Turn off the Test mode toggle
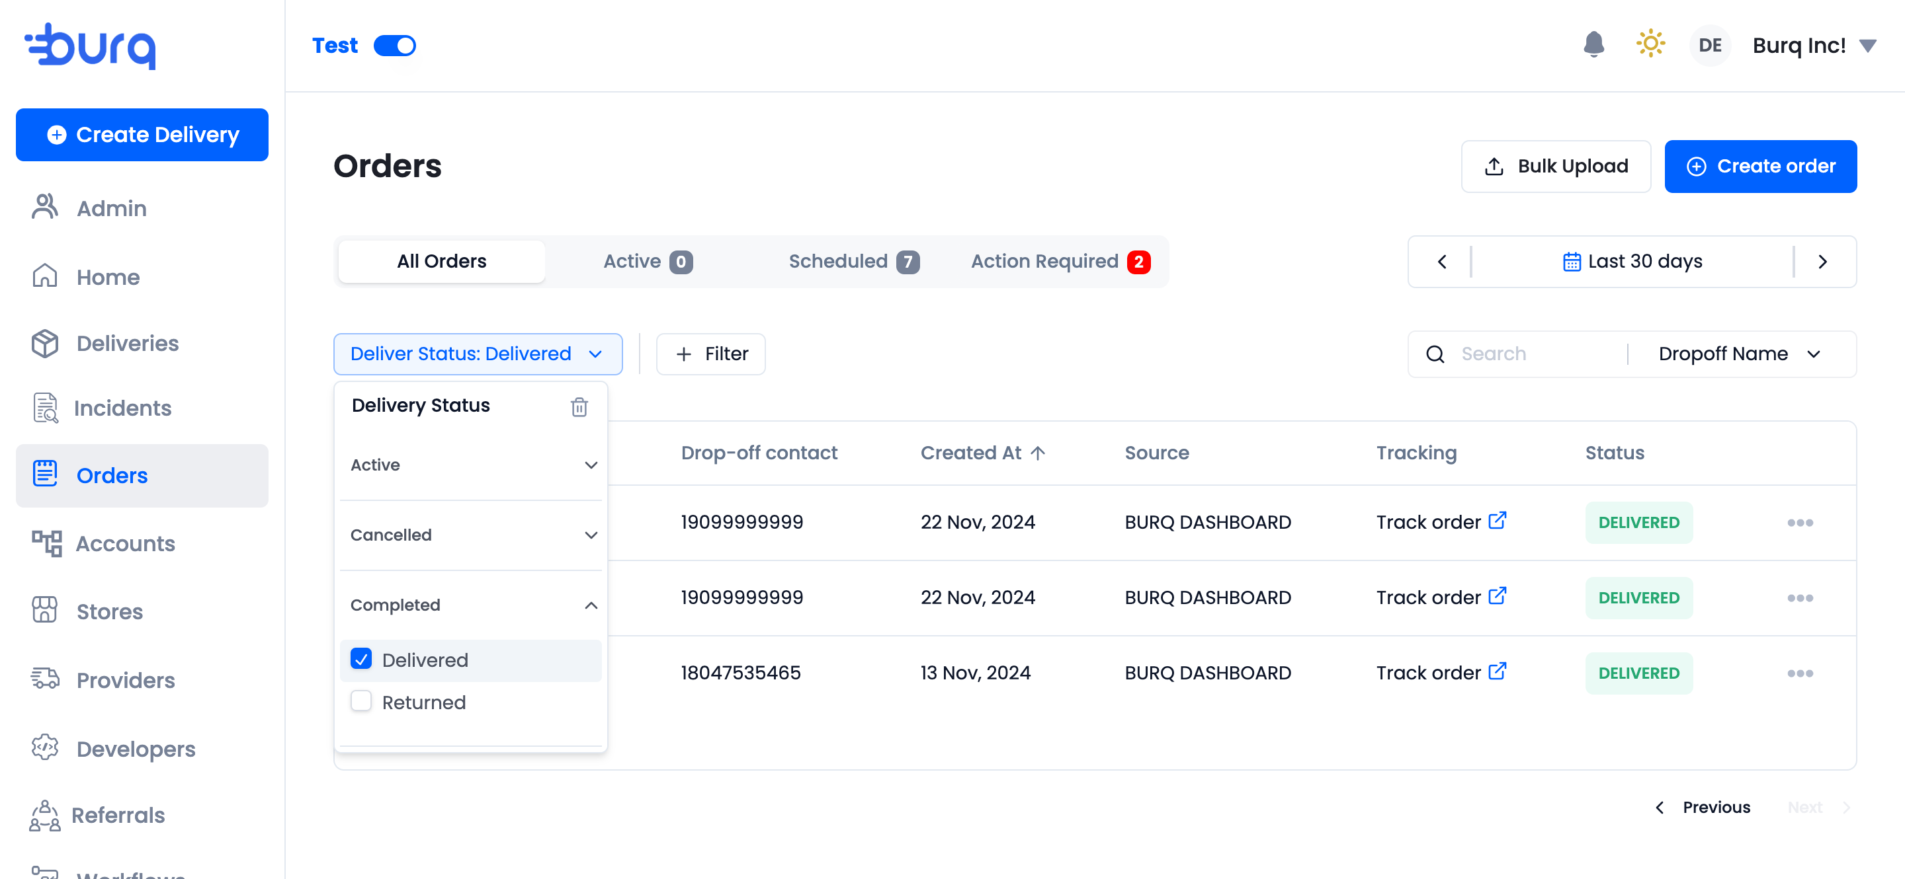Viewport: 1905px width, 879px height. tap(395, 46)
